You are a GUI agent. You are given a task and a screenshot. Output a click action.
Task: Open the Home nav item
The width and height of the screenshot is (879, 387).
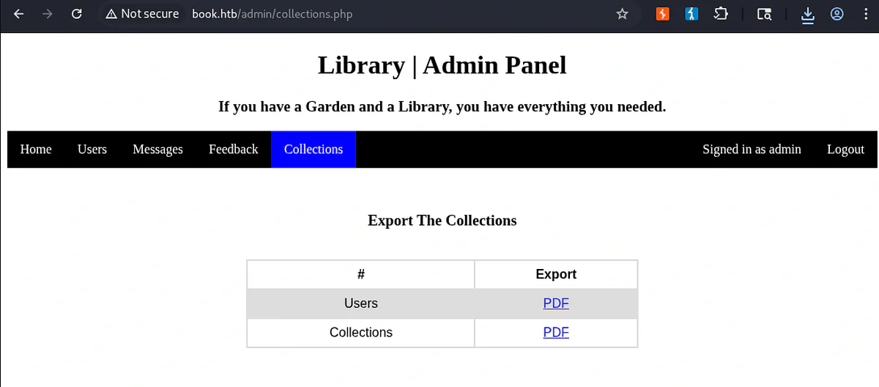(x=36, y=150)
